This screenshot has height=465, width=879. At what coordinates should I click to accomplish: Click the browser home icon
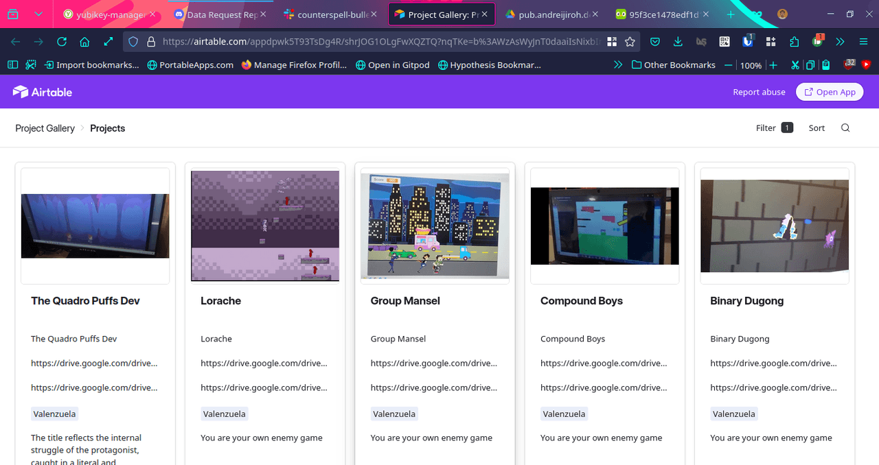tap(84, 42)
